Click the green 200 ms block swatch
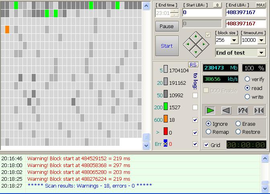The width and height of the screenshot is (270, 194). click(x=166, y=106)
